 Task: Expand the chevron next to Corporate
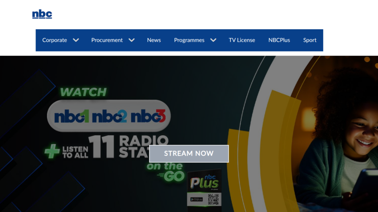pos(76,40)
